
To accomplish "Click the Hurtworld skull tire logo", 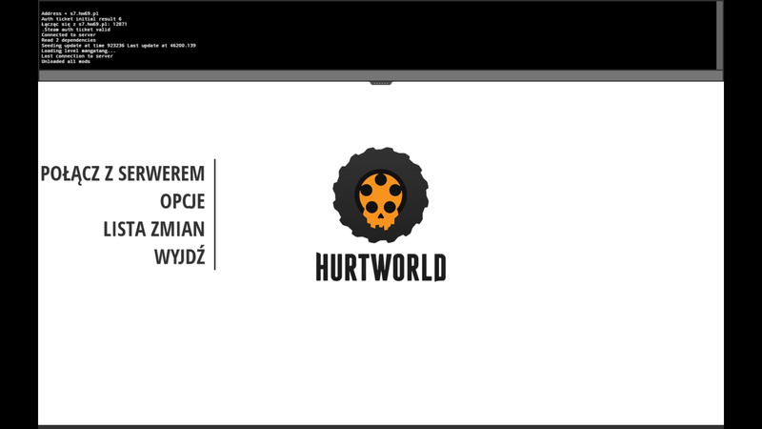I will [380, 194].
